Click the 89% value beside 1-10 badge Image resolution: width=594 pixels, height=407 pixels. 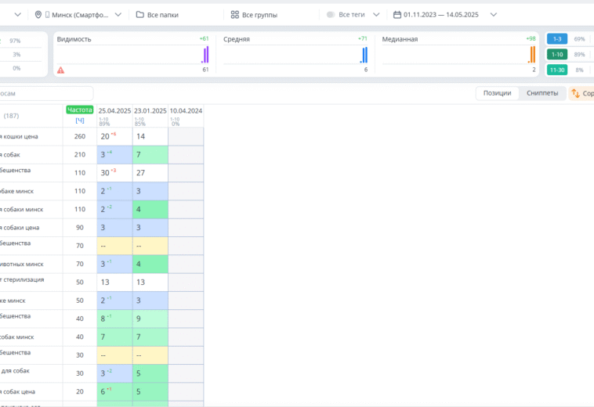[579, 55]
